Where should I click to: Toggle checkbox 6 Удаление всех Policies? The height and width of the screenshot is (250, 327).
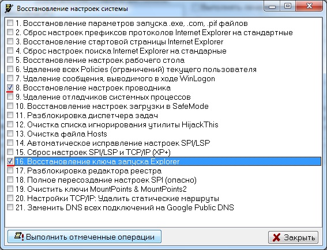point(10,69)
